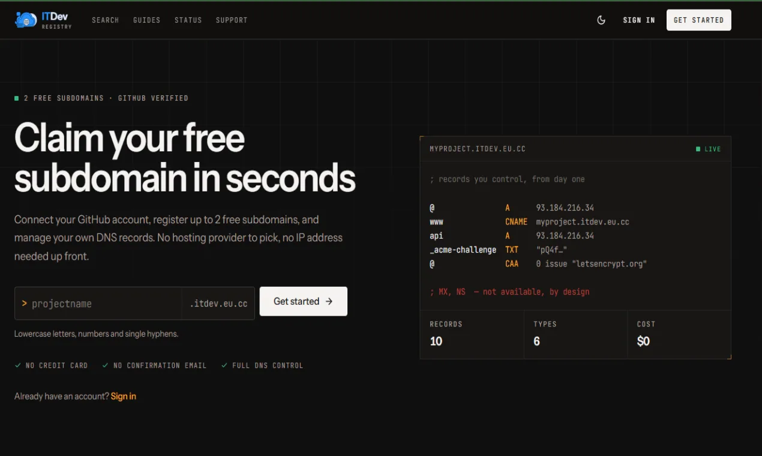Click the 'No credit card' checkmark item
The width and height of the screenshot is (762, 456).
pyautogui.click(x=51, y=365)
